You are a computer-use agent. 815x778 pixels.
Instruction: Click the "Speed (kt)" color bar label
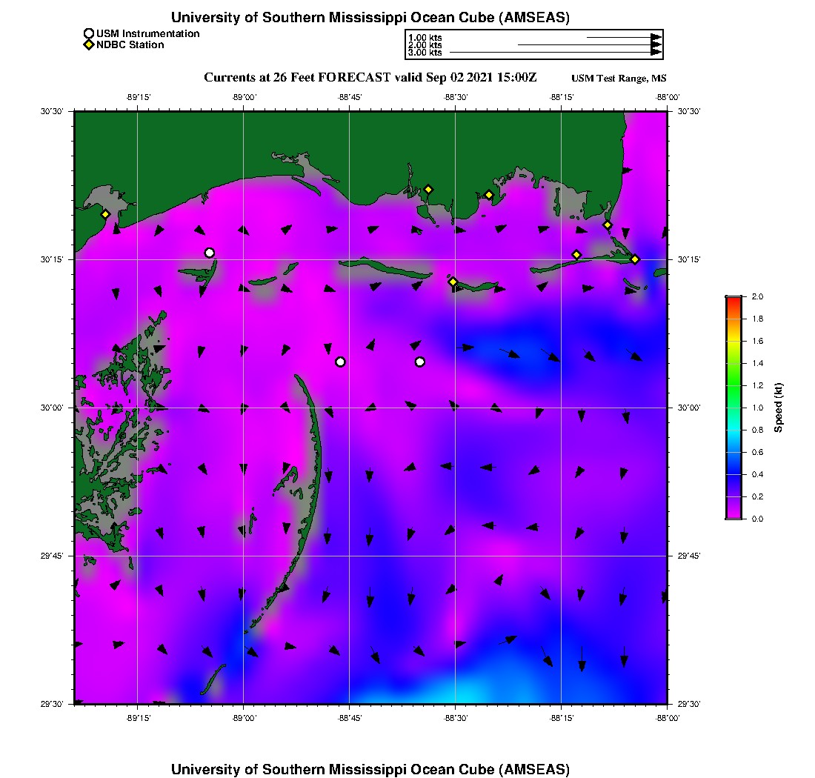pos(779,408)
